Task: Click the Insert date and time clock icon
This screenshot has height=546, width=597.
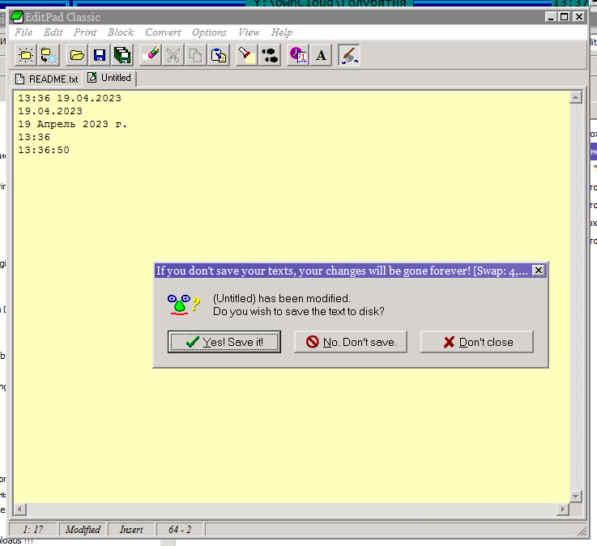Action: tap(298, 55)
